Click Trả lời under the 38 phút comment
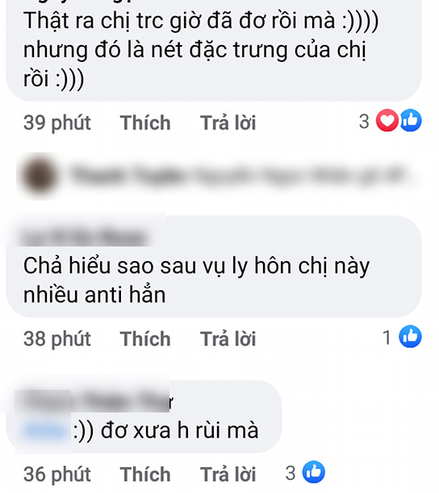Screen dimensions: 439x493 pos(228,338)
